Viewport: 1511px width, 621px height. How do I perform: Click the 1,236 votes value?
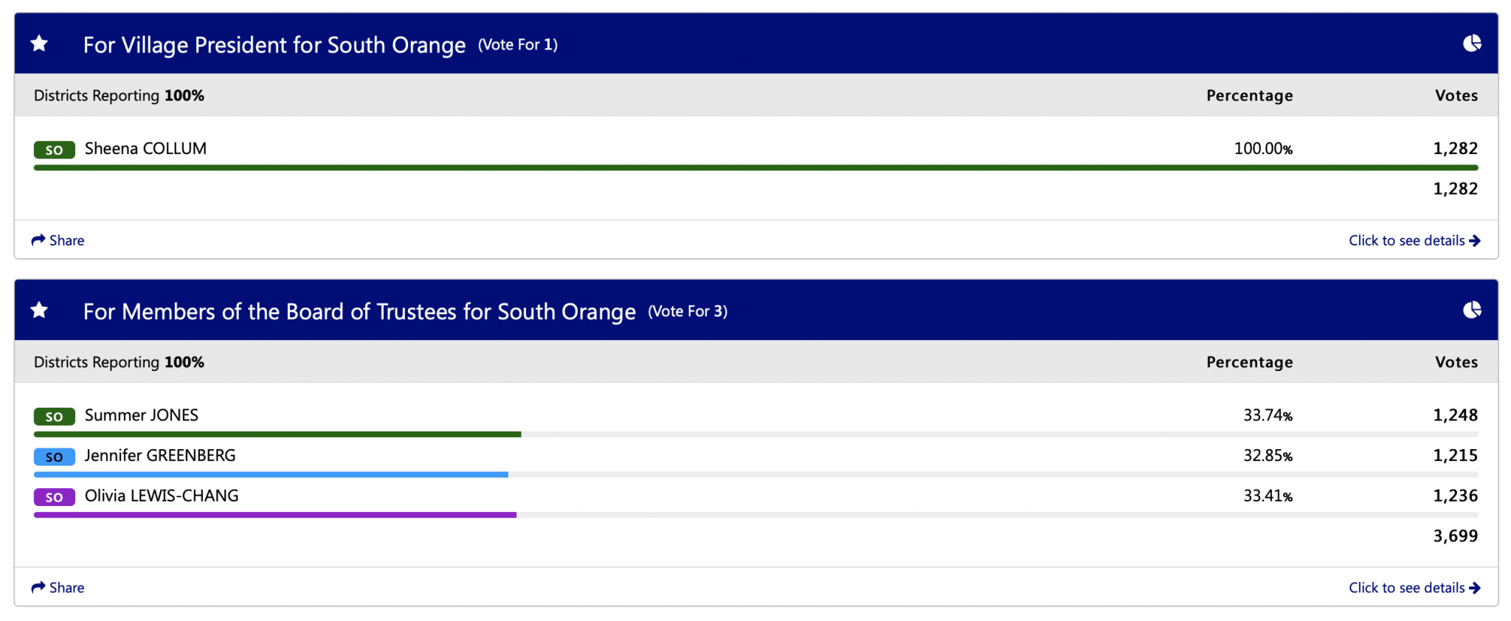click(x=1456, y=496)
